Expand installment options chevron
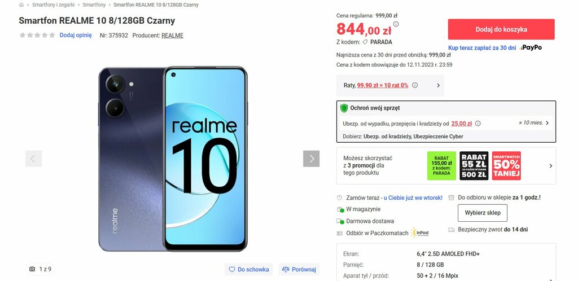 pyautogui.click(x=438, y=85)
